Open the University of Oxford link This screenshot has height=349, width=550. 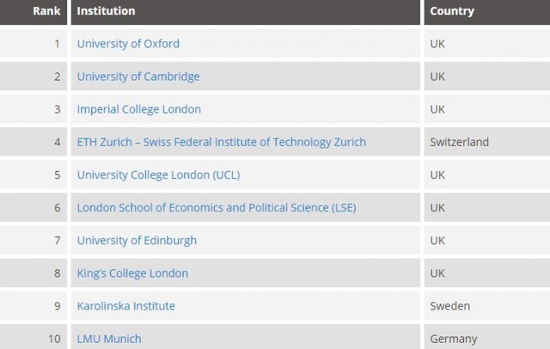(128, 44)
